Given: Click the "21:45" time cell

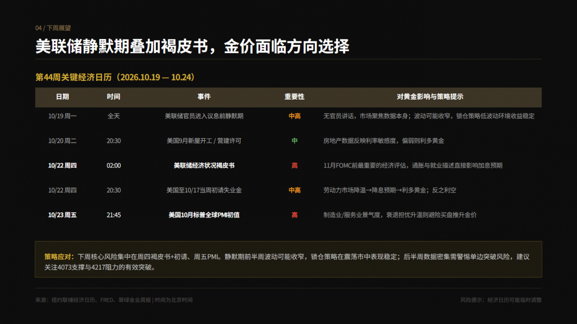Looking at the screenshot, I should (x=114, y=215).
